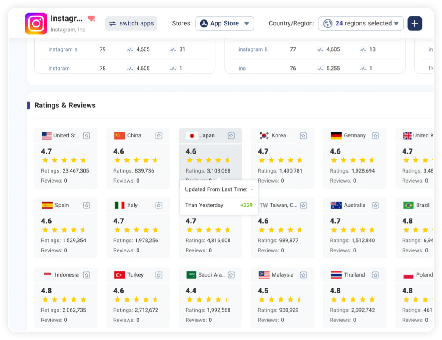Toggle star bookmark on Australia card
442x340 pixels.
pyautogui.click(x=375, y=205)
